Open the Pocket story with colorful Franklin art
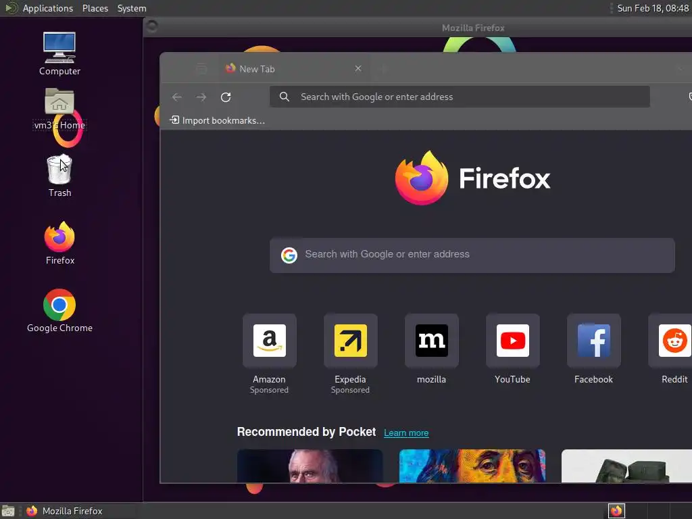This screenshot has height=519, width=692. (x=472, y=466)
